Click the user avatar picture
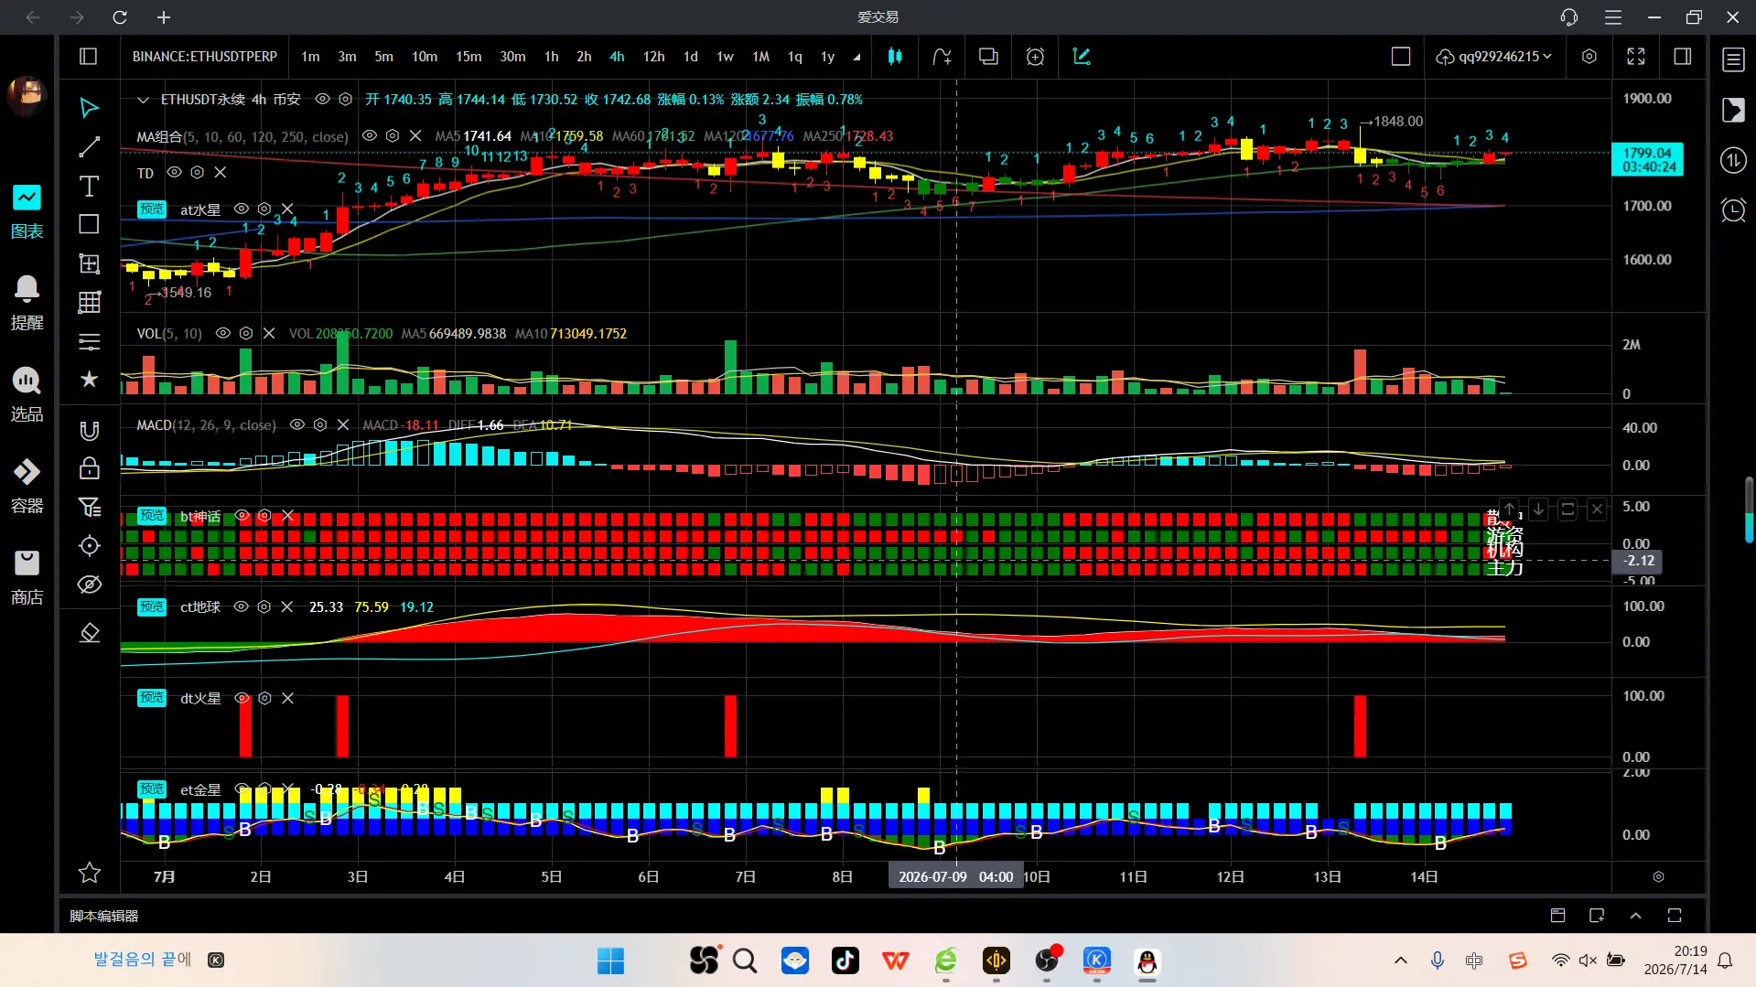The height and width of the screenshot is (987, 1756). [27, 95]
